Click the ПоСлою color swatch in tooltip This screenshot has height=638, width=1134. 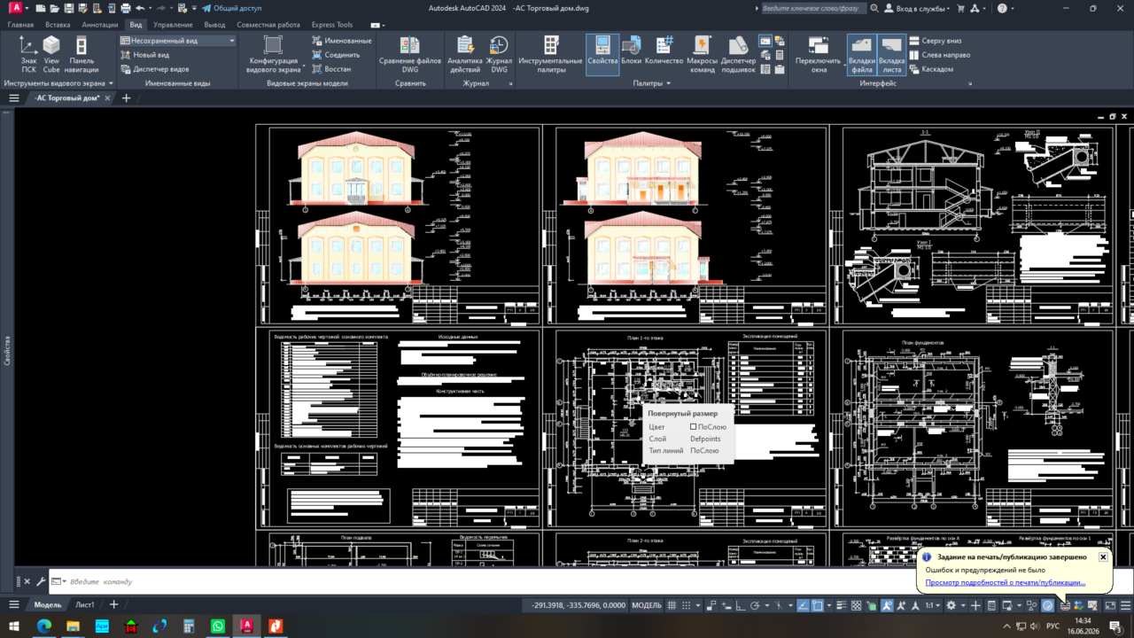point(694,426)
